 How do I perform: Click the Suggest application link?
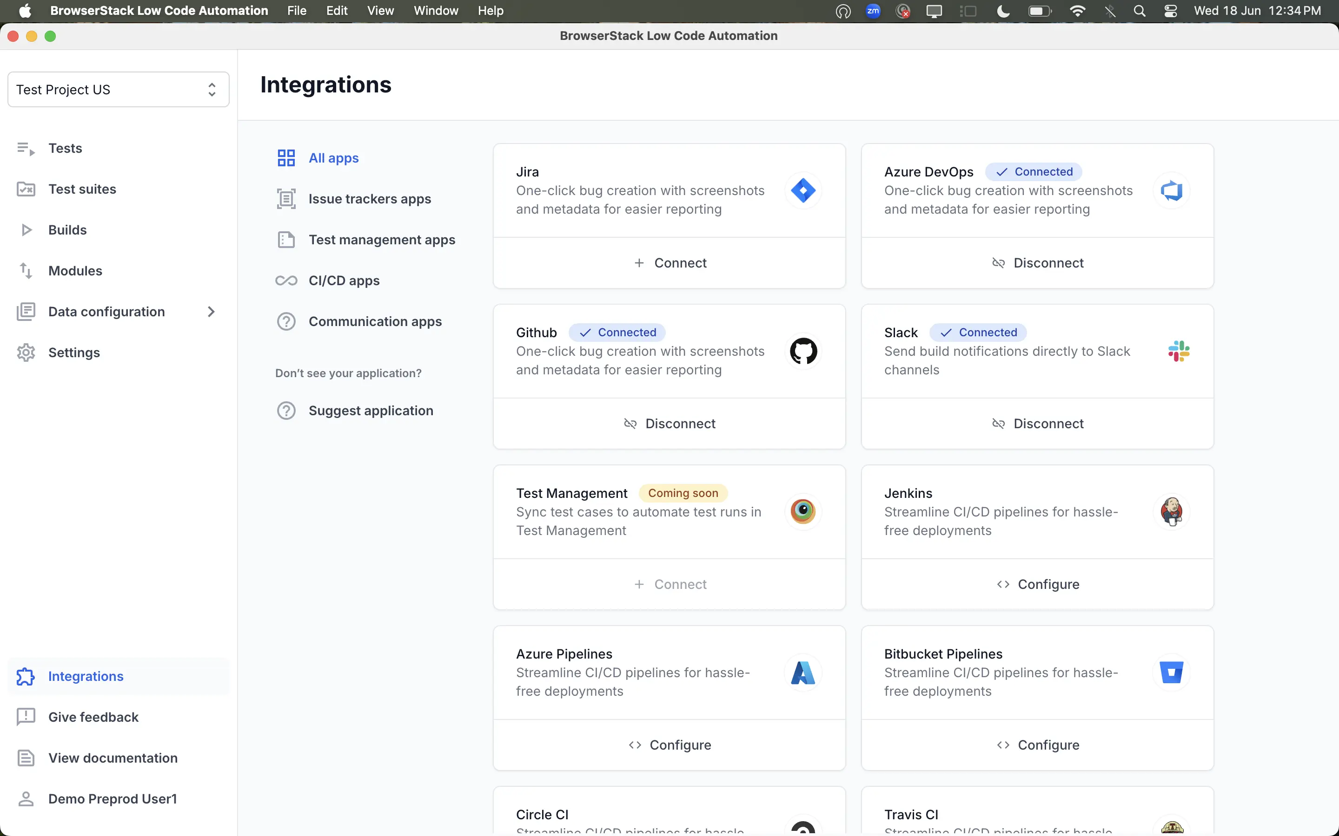click(x=371, y=411)
